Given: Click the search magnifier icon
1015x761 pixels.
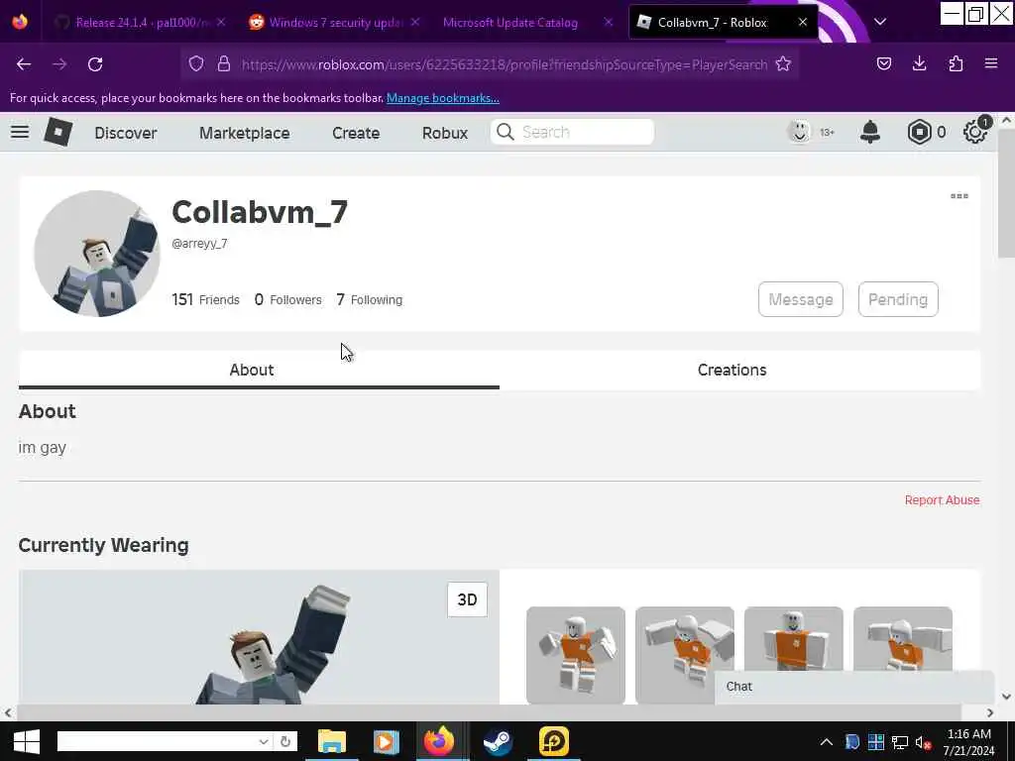Looking at the screenshot, I should pos(505,132).
